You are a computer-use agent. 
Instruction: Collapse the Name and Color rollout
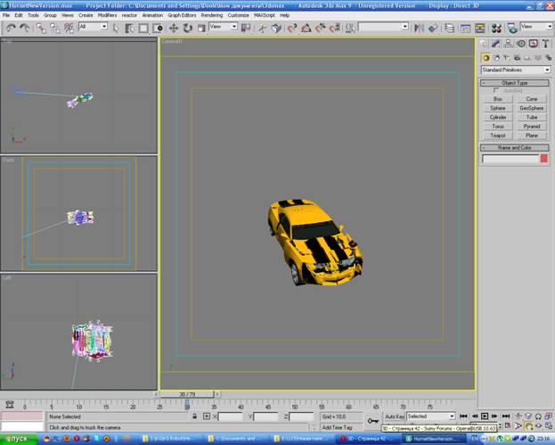coord(515,147)
